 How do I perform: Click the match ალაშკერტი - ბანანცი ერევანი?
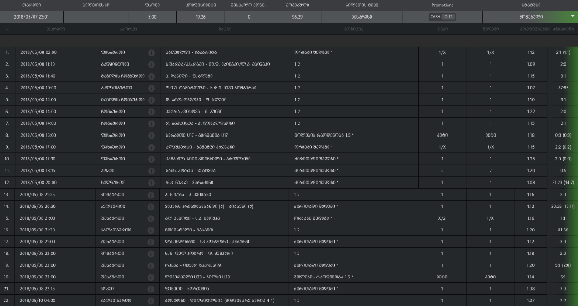tap(200, 147)
